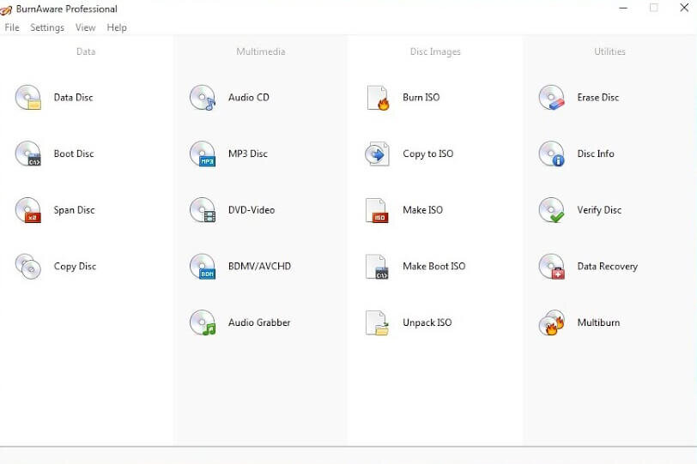Click the Data column heading
The width and height of the screenshot is (697, 464).
click(86, 51)
